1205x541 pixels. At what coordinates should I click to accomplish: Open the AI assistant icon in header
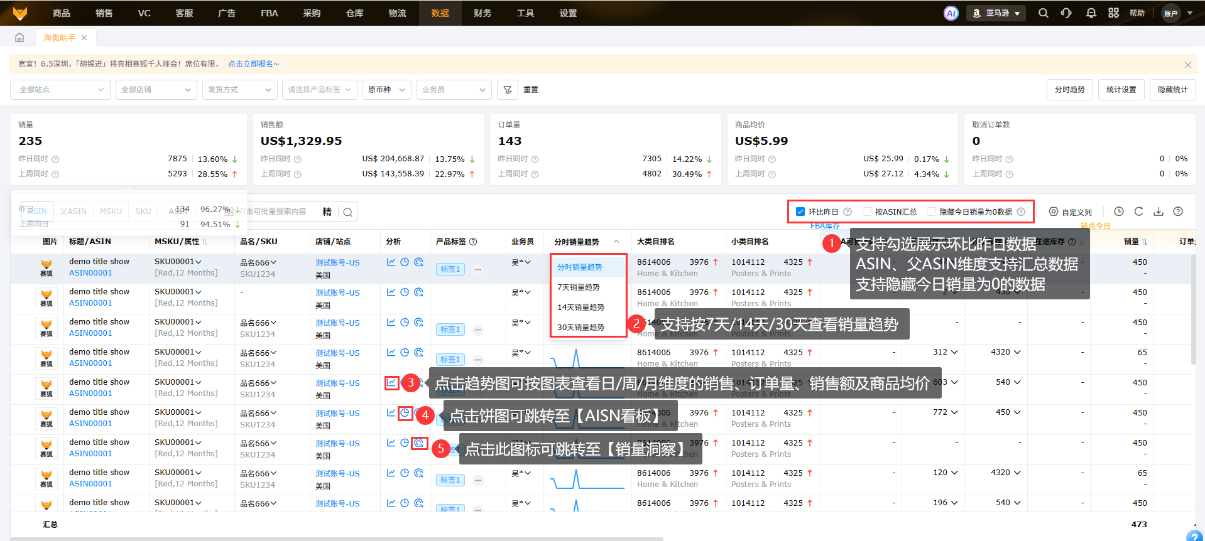pyautogui.click(x=951, y=13)
